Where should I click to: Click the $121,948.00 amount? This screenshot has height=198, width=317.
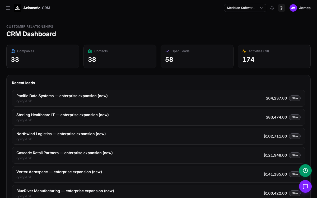[x=275, y=155]
